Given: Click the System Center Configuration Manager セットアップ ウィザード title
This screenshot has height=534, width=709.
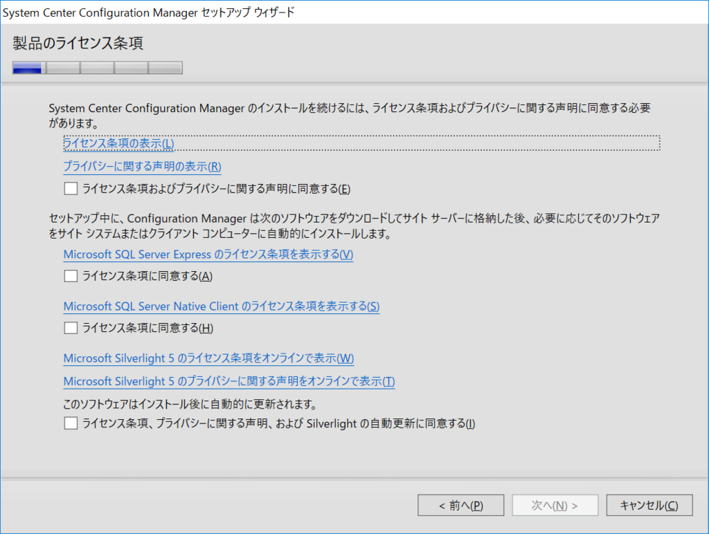Looking at the screenshot, I should click(149, 12).
